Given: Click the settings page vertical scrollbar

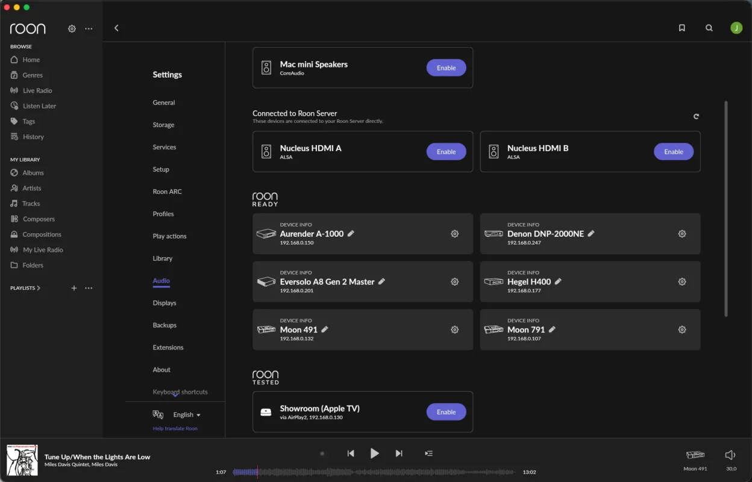Looking at the screenshot, I should pos(726,208).
